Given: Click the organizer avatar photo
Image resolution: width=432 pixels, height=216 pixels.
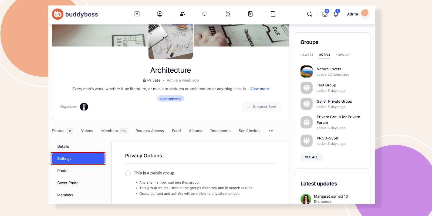Looking at the screenshot, I should click(x=84, y=107).
